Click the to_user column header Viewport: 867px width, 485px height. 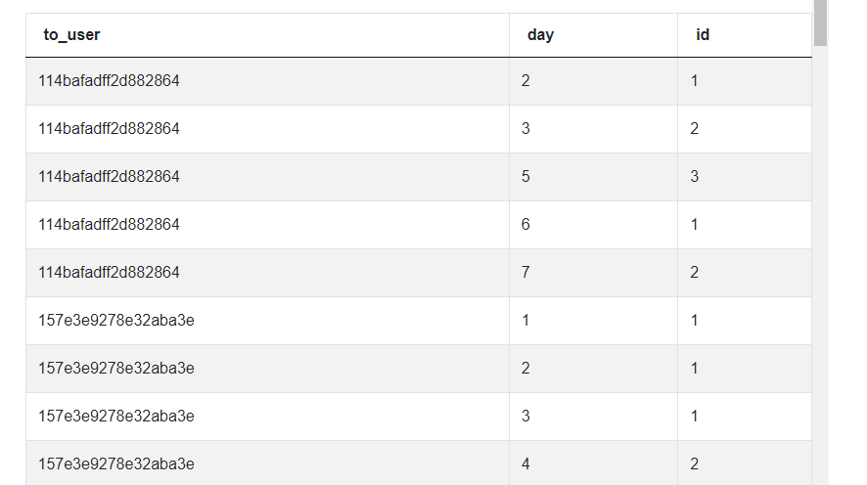71,35
